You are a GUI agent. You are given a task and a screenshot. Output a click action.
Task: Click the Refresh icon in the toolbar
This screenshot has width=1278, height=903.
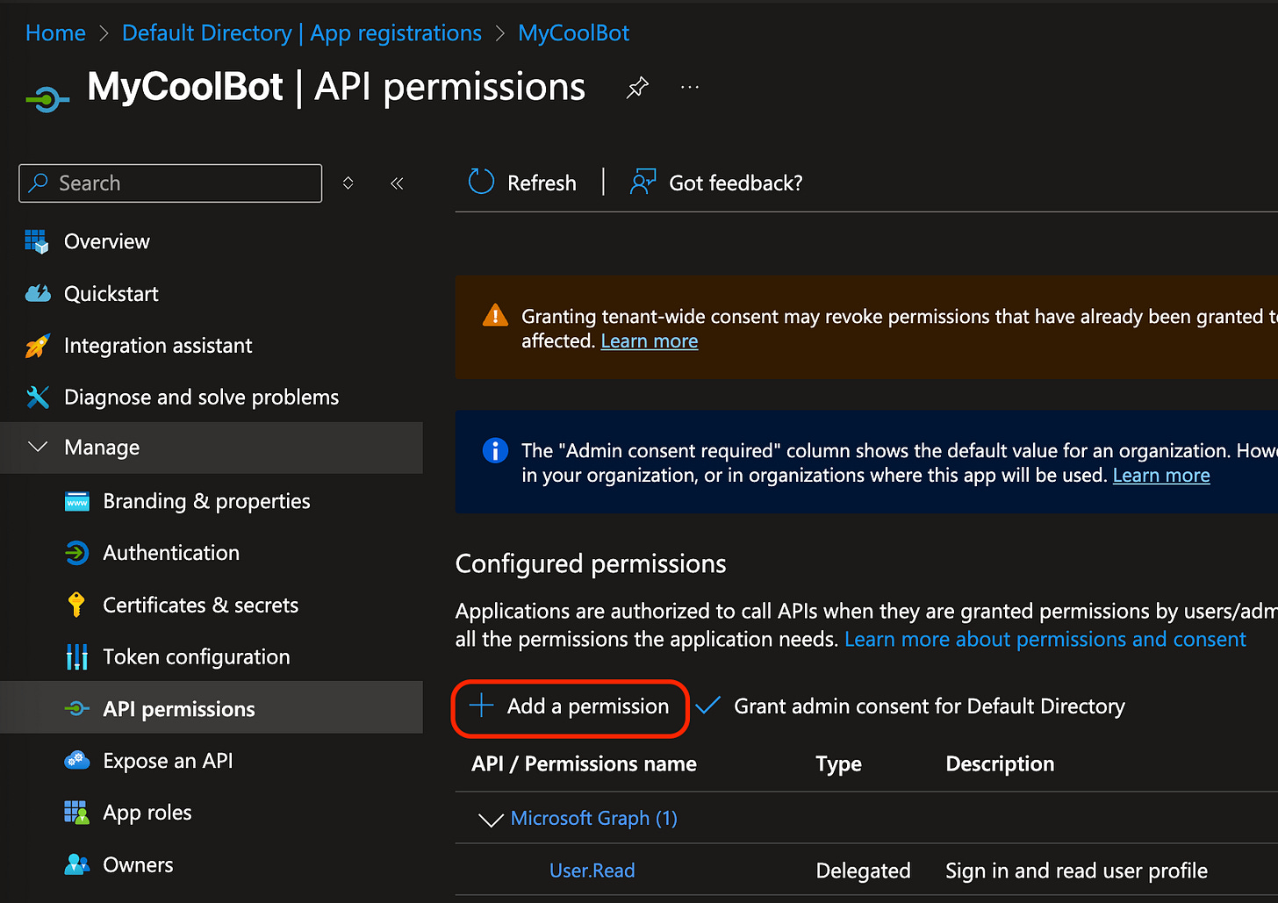pos(481,183)
